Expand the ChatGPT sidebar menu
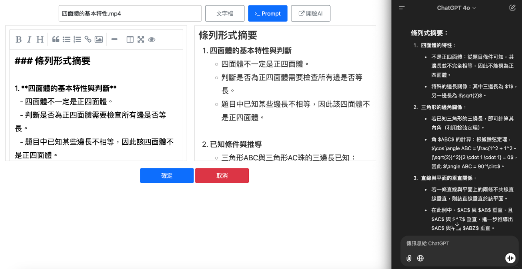The height and width of the screenshot is (269, 522). [402, 8]
